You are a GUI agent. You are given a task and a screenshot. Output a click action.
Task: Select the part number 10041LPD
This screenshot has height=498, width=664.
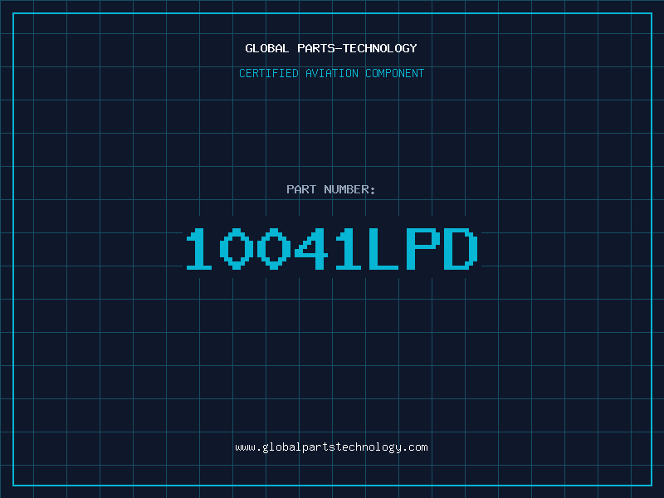332,248
